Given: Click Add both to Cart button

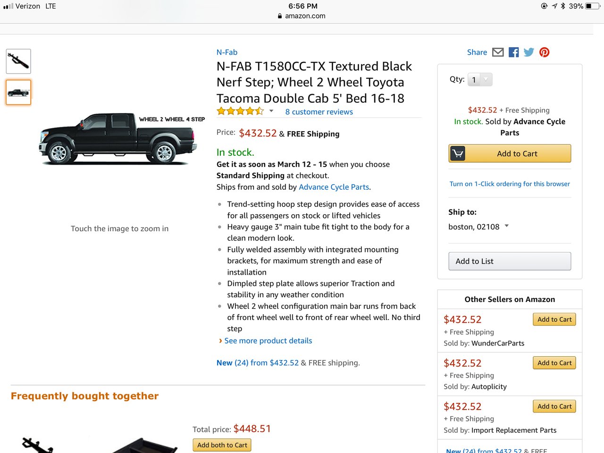Looking at the screenshot, I should (x=222, y=445).
